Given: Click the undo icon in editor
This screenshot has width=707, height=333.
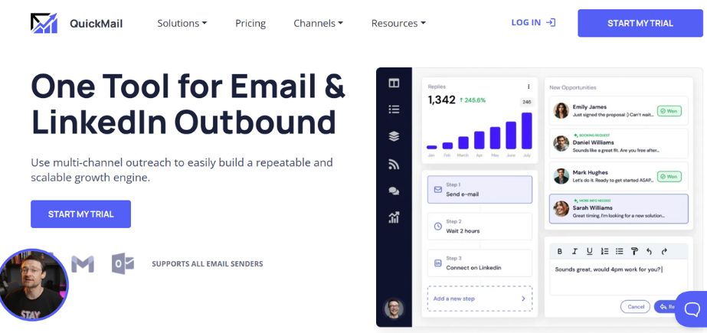Looking at the screenshot, I should coord(650,251).
